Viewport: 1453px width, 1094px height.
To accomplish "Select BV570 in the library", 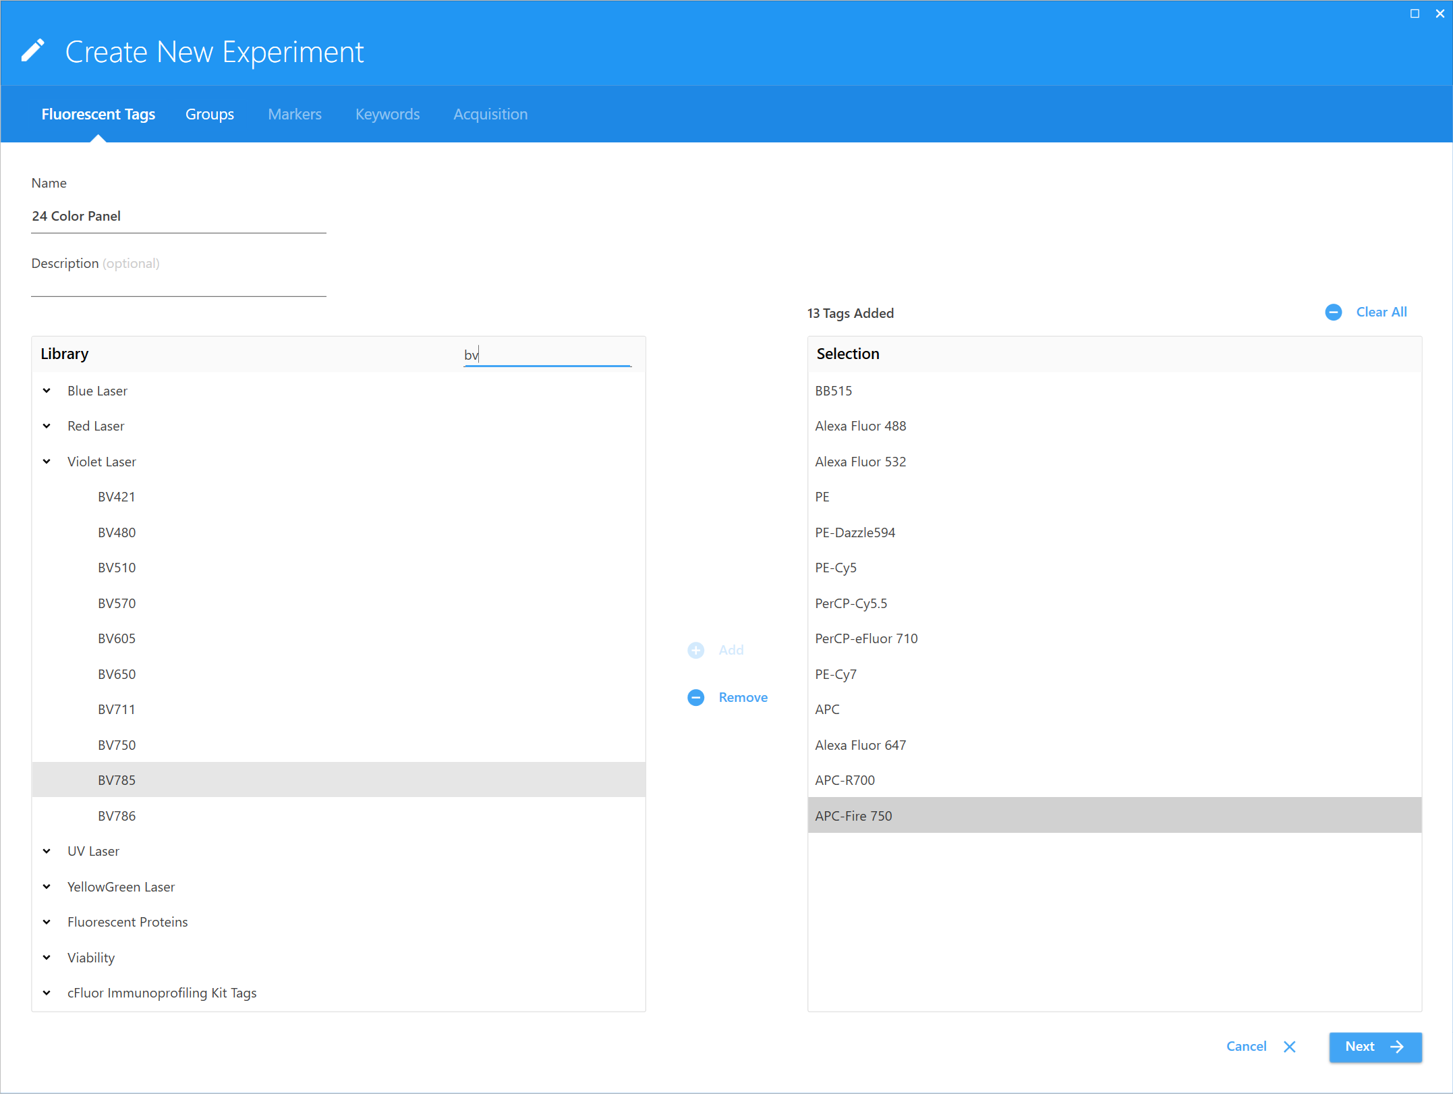I will (x=339, y=603).
